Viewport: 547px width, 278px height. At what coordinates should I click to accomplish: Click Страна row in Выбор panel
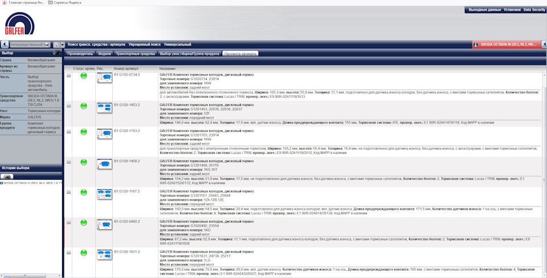[x=31, y=60]
